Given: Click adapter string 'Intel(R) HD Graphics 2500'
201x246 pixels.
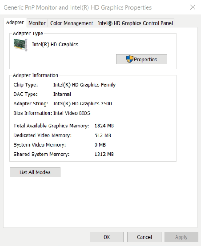Looking at the screenshot, I should click(x=83, y=104).
